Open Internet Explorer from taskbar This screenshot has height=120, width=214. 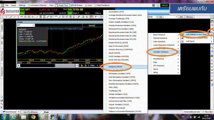[14, 117]
